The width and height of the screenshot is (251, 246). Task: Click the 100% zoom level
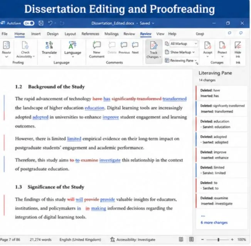tap(242, 239)
